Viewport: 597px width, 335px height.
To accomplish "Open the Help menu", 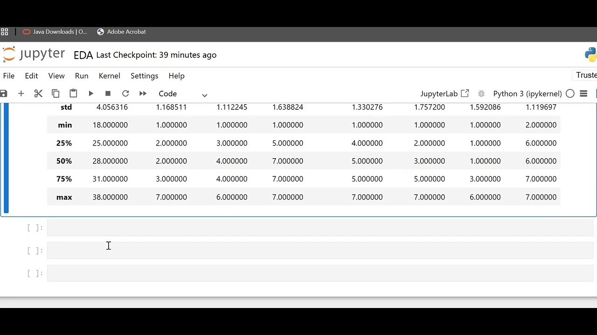I will (x=177, y=76).
